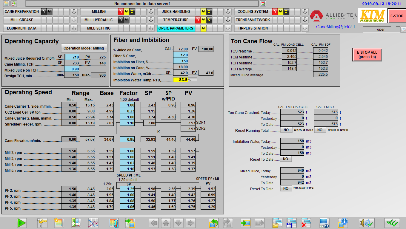This screenshot has height=229, width=406.
Task: Click the yellow starred sheet icon in bottom toolbar
Action: 59,223
